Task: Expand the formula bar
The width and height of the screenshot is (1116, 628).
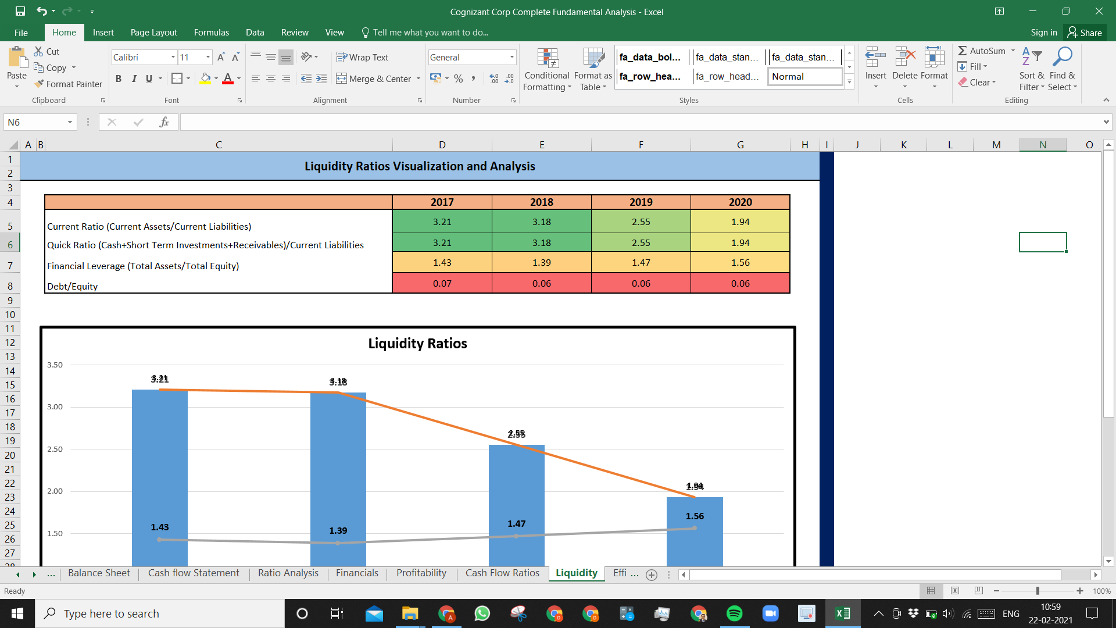Action: coord(1106,122)
